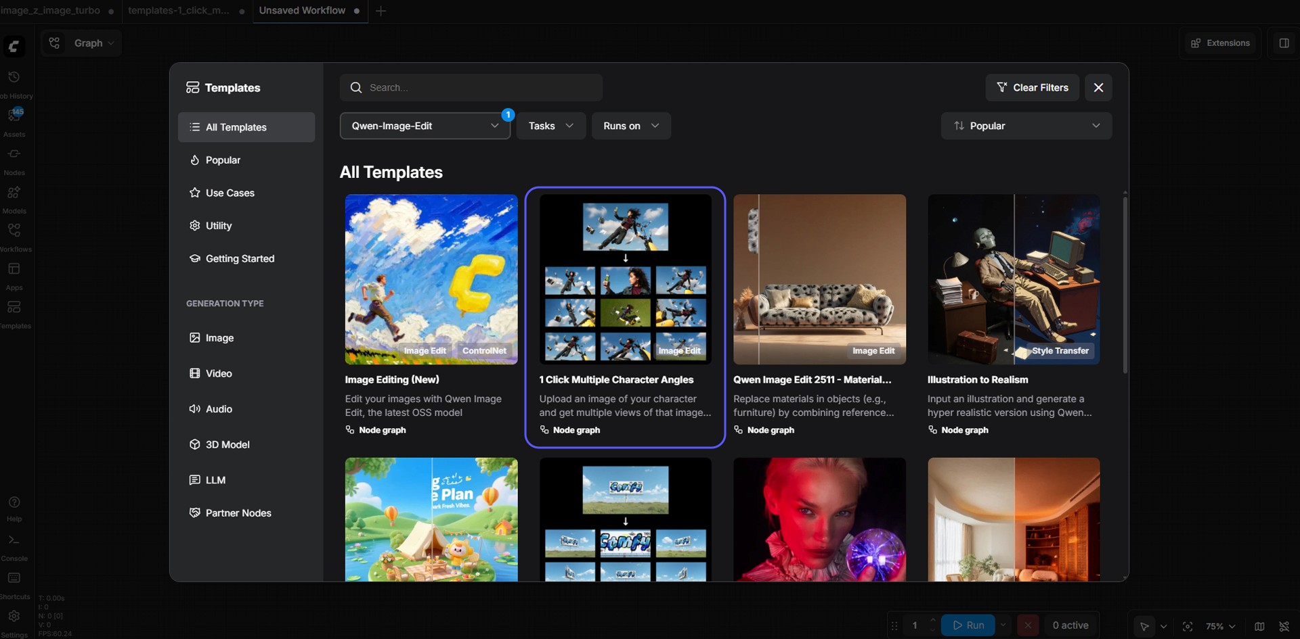
Task: Open the Illustration to Realism template
Action: (1014, 279)
